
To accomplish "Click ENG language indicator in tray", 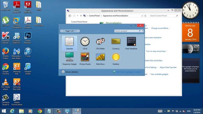I will pos(189,111).
